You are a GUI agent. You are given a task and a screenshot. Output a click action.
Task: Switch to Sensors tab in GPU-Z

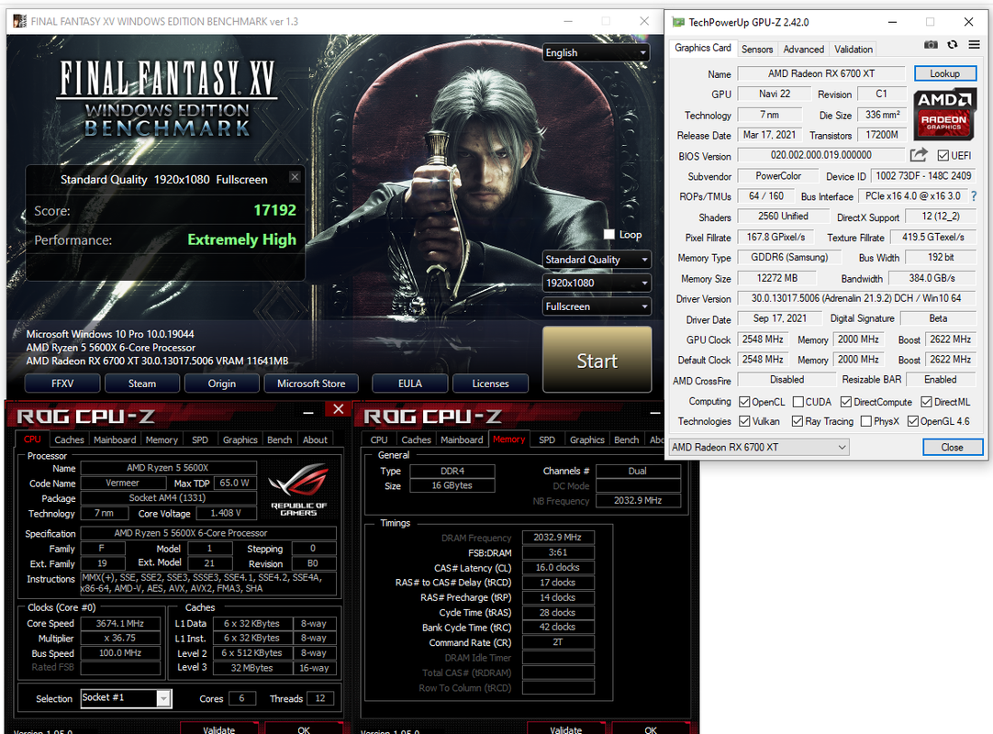tap(757, 49)
